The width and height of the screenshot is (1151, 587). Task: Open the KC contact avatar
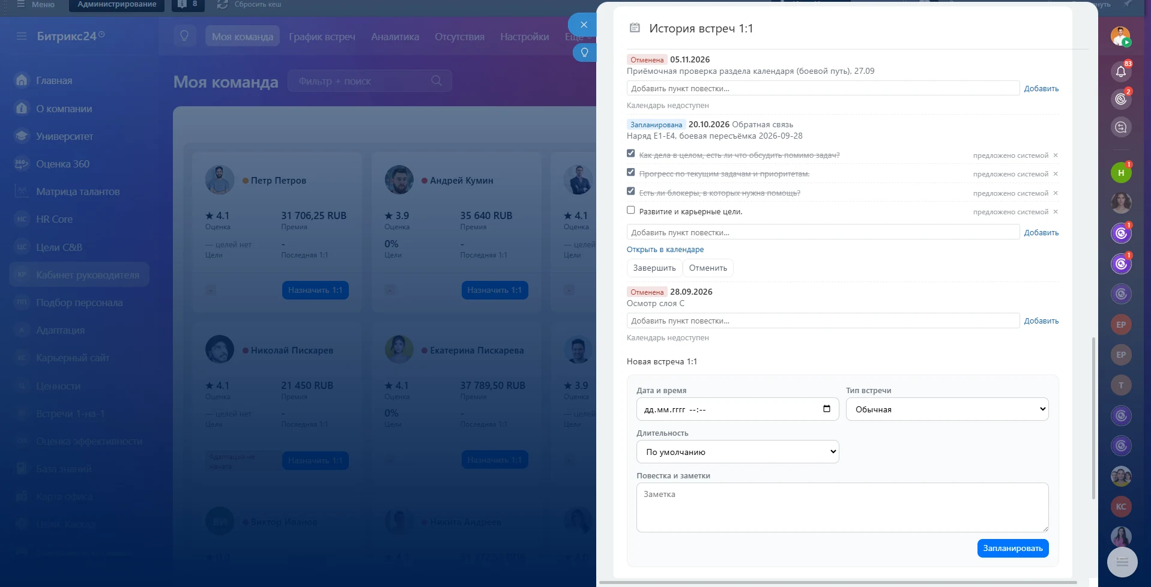1120,507
